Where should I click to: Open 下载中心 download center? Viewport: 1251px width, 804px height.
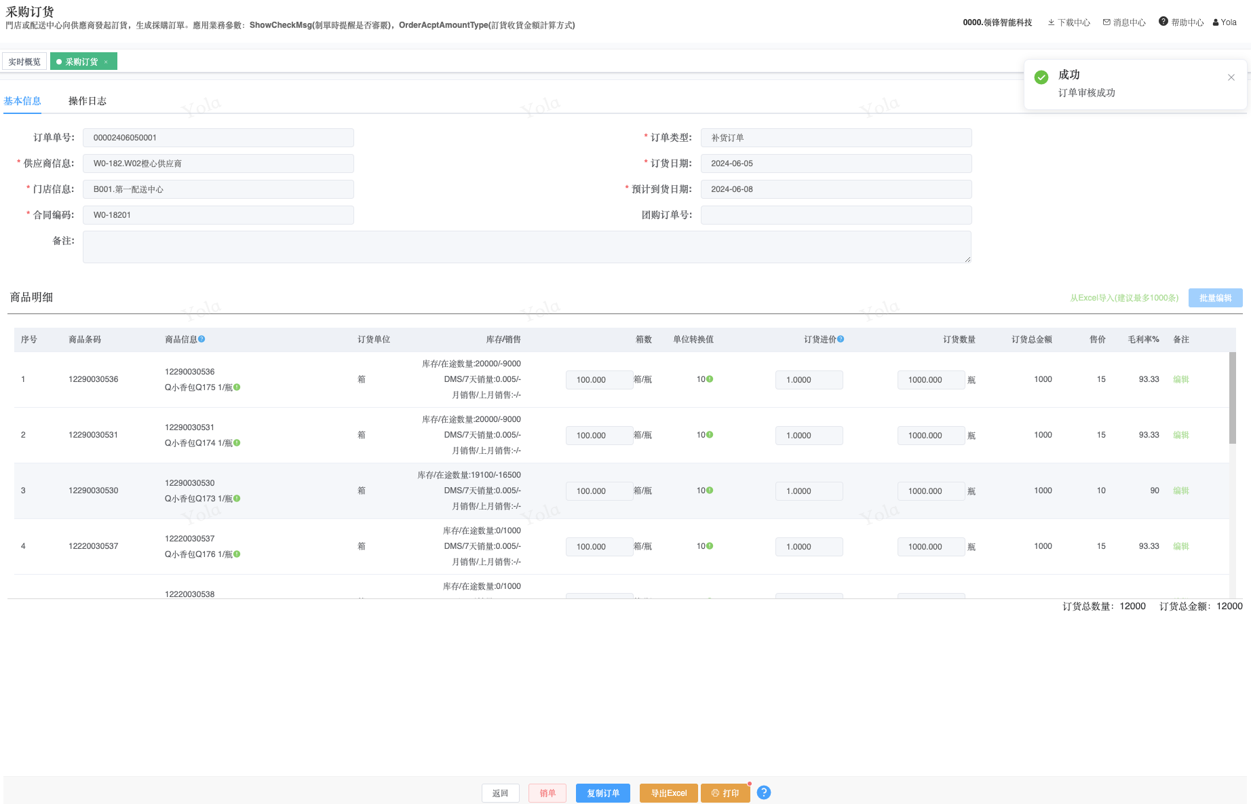1069,22
